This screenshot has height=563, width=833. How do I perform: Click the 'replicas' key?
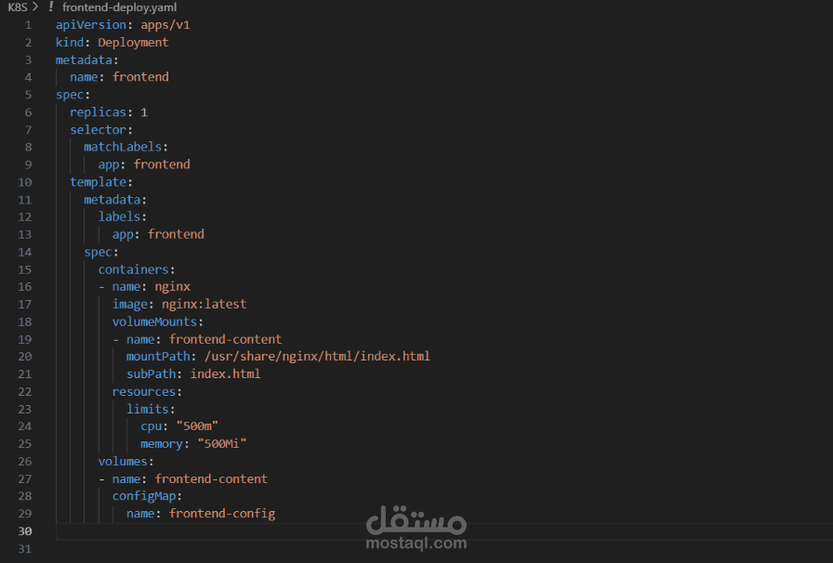[98, 112]
